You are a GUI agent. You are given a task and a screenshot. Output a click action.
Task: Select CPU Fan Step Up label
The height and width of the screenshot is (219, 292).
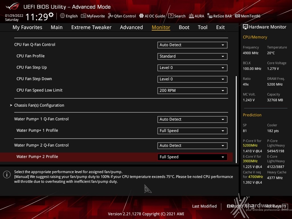pos(32,67)
